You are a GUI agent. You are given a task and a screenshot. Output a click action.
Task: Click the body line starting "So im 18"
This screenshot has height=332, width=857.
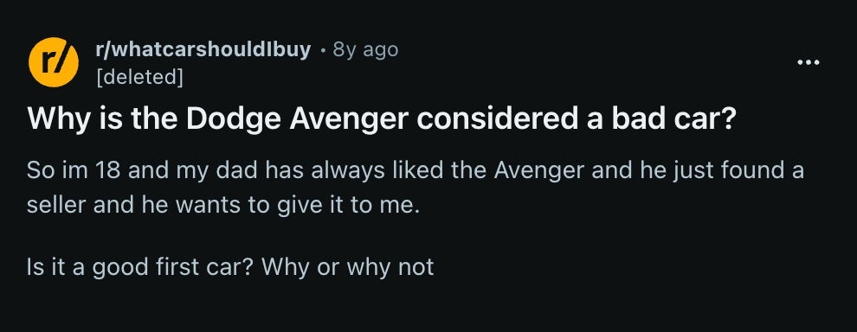point(416,171)
